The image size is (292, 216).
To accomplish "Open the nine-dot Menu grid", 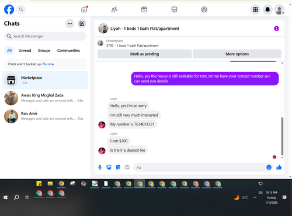I will pyautogui.click(x=255, y=9).
